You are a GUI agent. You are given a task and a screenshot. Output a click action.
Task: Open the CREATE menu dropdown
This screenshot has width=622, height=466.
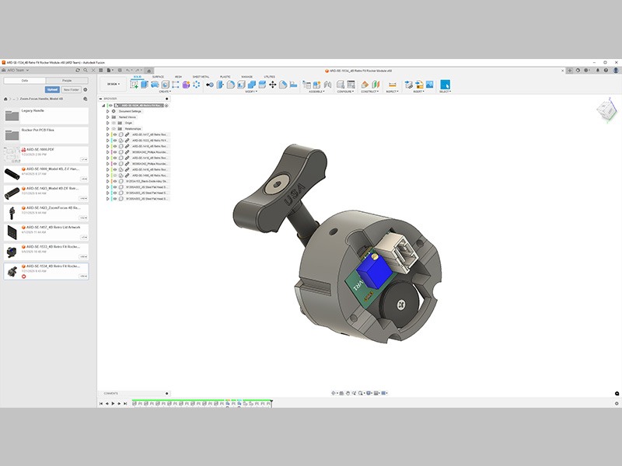165,92
